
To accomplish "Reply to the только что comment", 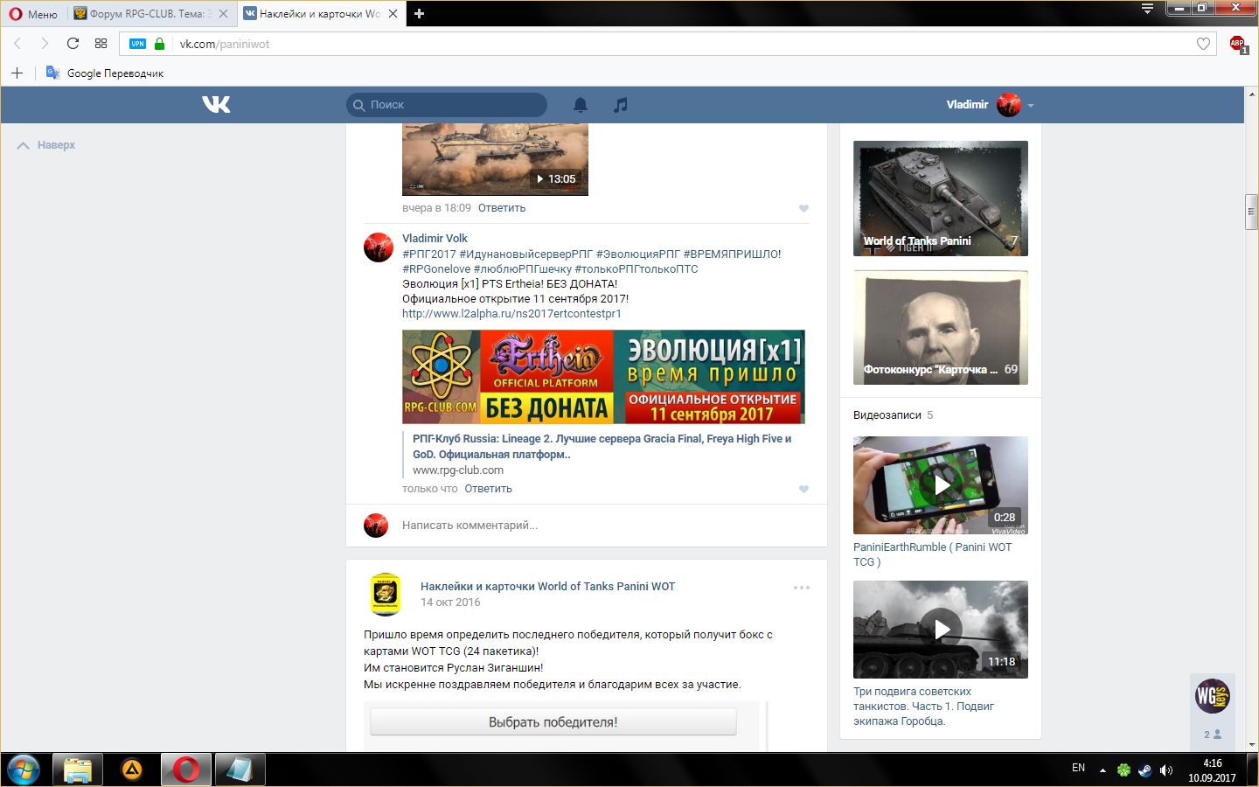I will [x=488, y=489].
